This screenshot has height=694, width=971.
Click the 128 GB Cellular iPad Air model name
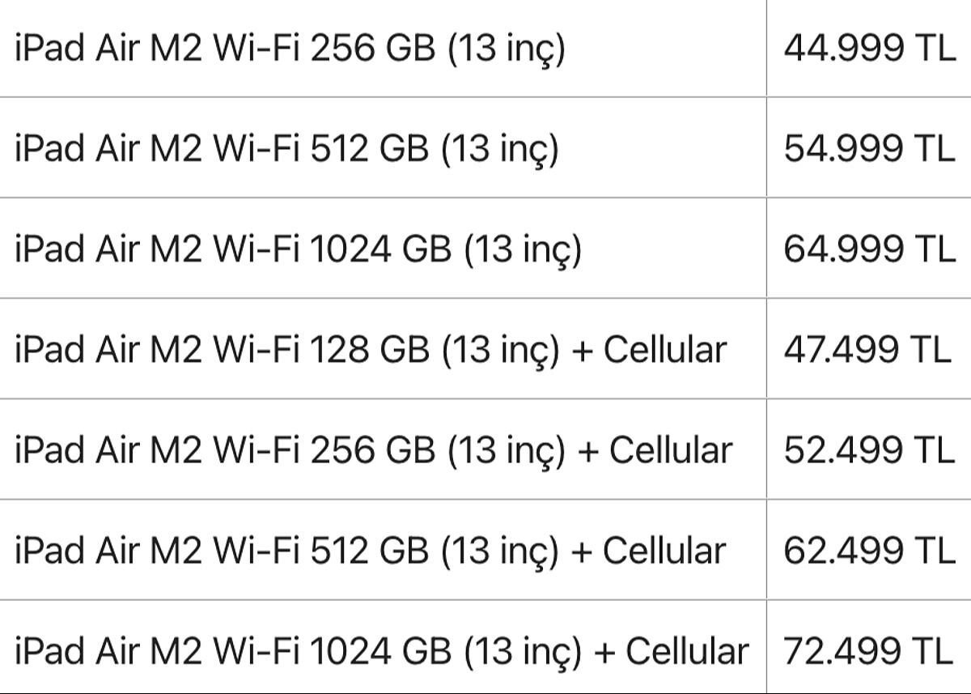tap(371, 350)
